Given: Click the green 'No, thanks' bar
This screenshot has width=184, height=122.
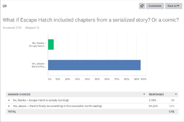Looking at the screenshot, I should click(51, 44).
